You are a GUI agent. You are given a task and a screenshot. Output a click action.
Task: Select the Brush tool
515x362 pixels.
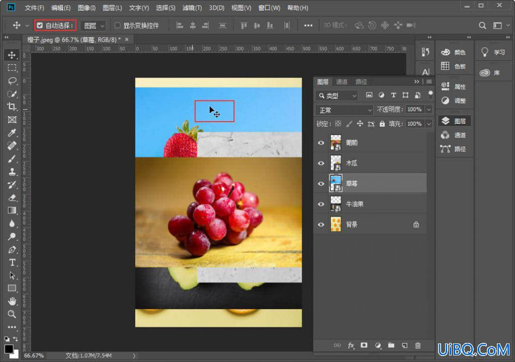point(12,158)
